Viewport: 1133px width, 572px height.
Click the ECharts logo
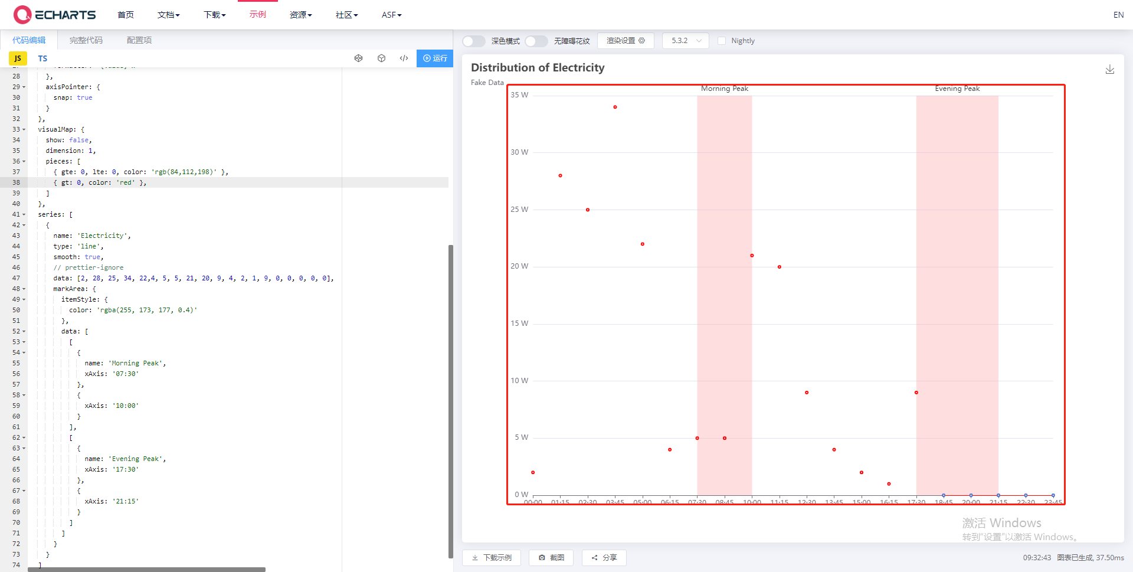coord(54,15)
